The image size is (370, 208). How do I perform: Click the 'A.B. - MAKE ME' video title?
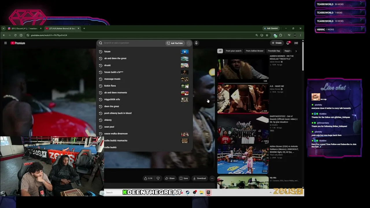pyautogui.click(x=277, y=86)
